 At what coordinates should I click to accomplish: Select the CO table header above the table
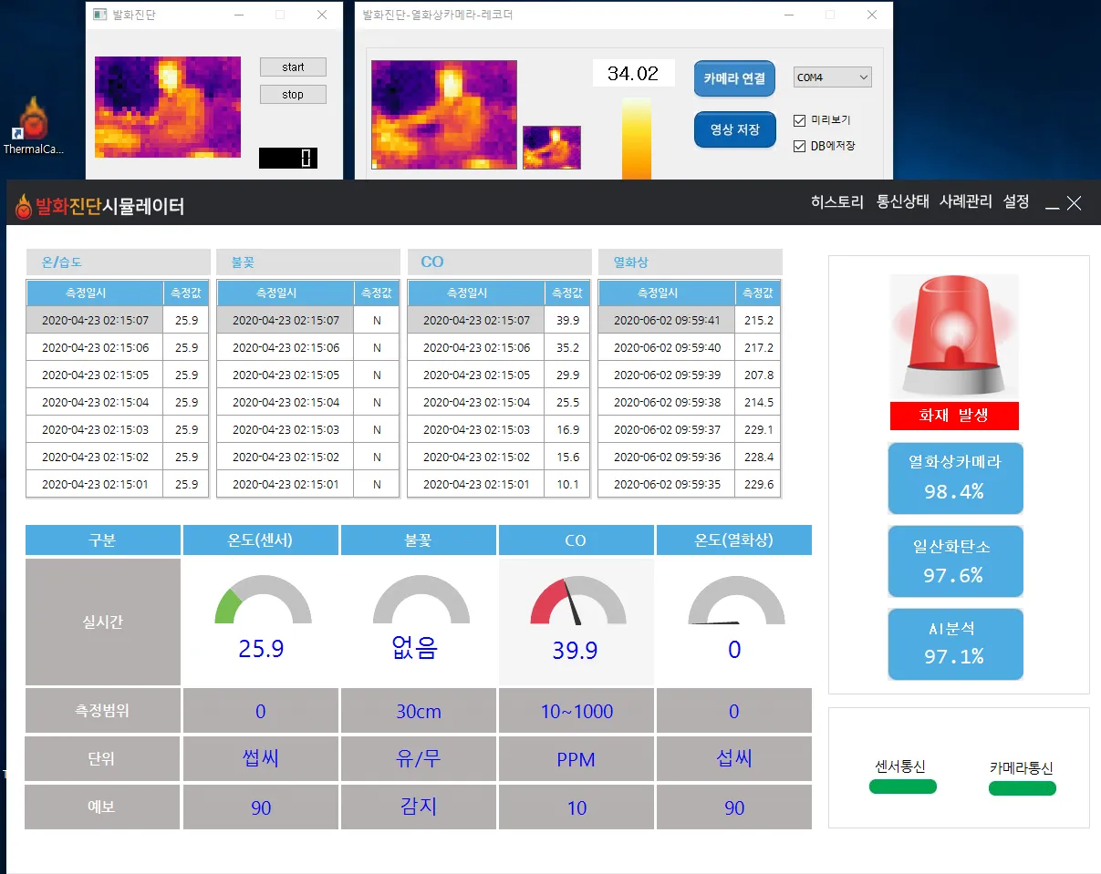[x=499, y=262]
